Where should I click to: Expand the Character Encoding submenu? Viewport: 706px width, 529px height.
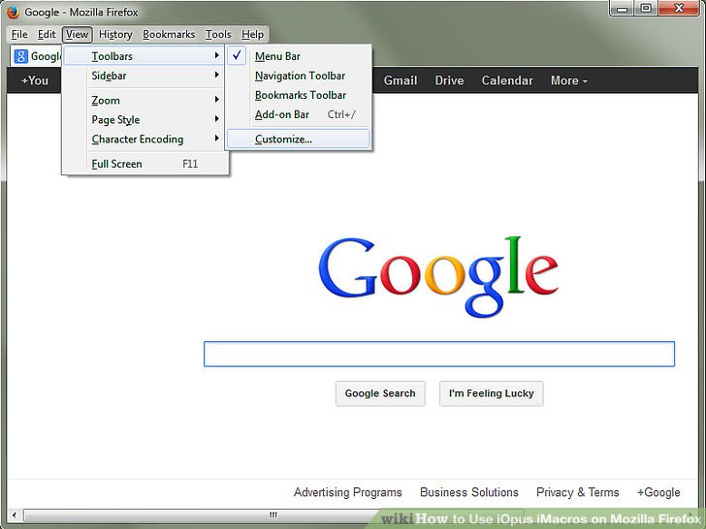[x=144, y=139]
